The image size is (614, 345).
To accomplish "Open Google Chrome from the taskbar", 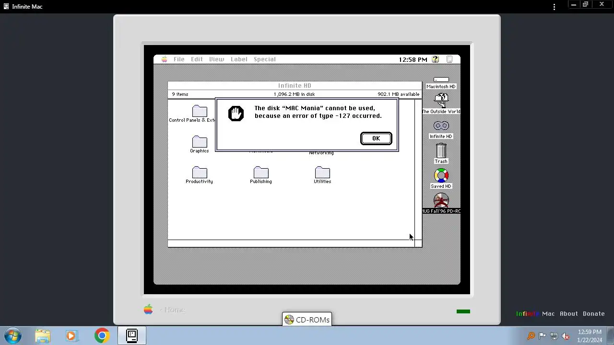I will click(102, 336).
